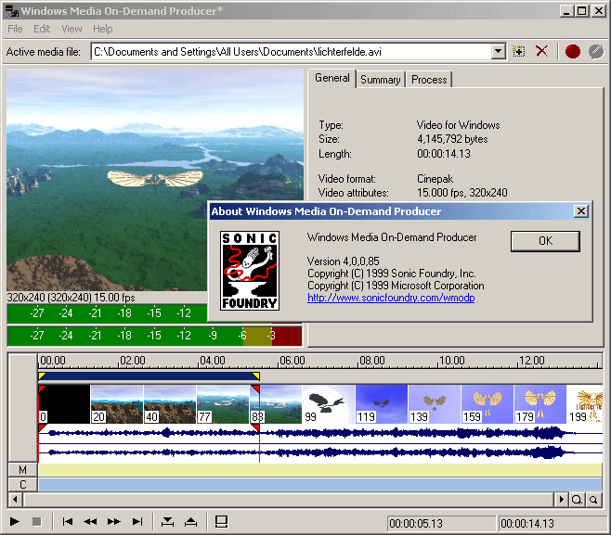The height and width of the screenshot is (535, 611).
Task: Stop playback with the Stop button
Action: (x=36, y=521)
